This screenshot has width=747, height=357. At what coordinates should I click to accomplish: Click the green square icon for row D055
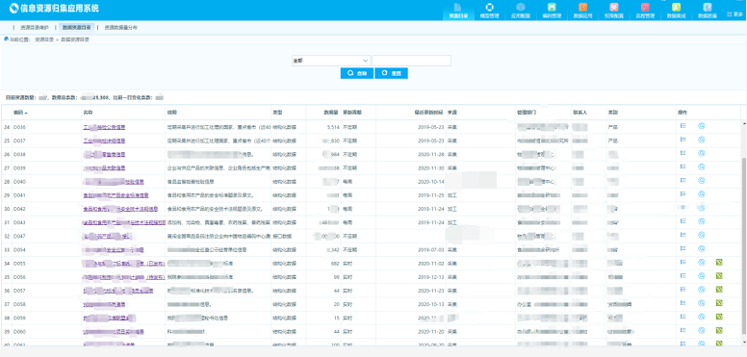point(719,262)
